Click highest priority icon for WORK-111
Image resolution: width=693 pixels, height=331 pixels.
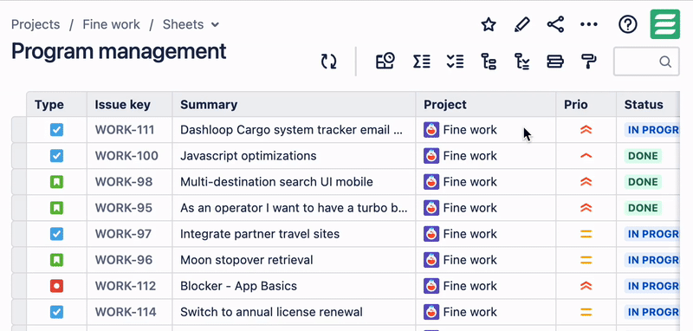pos(586,130)
